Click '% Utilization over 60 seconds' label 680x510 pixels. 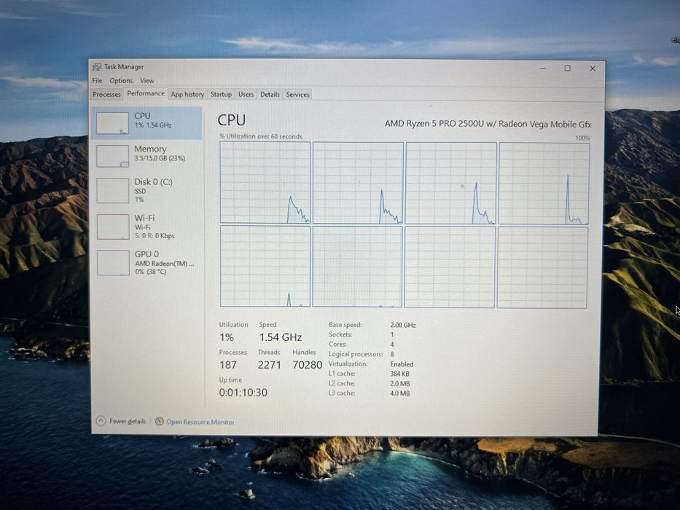point(261,136)
